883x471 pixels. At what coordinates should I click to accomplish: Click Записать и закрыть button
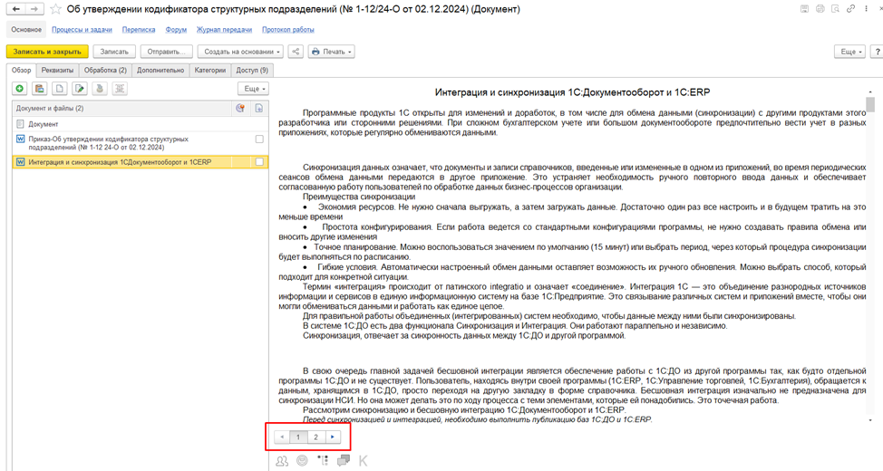pyautogui.click(x=47, y=52)
